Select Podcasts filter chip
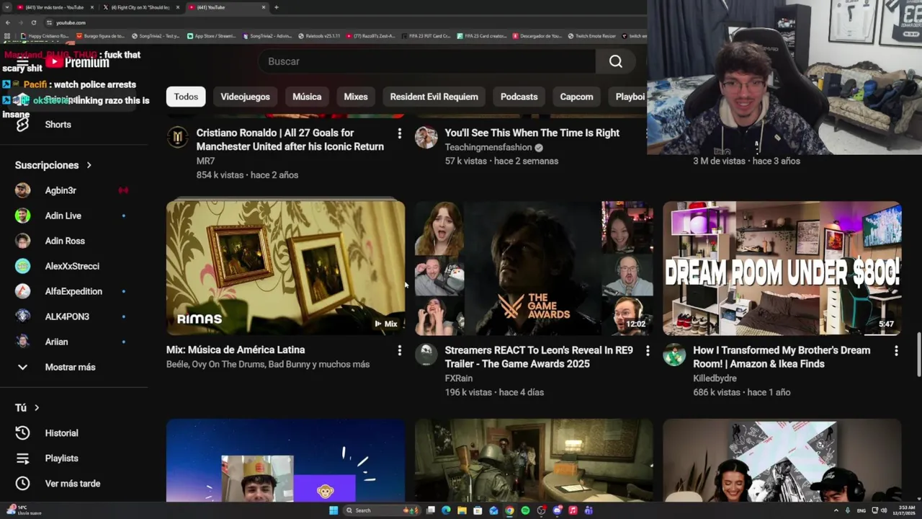Viewport: 922px width, 519px height. point(519,97)
